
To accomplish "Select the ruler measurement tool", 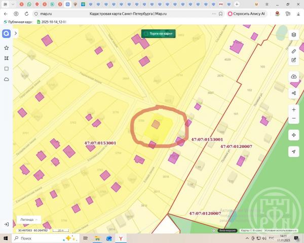I will click(x=294, y=52).
